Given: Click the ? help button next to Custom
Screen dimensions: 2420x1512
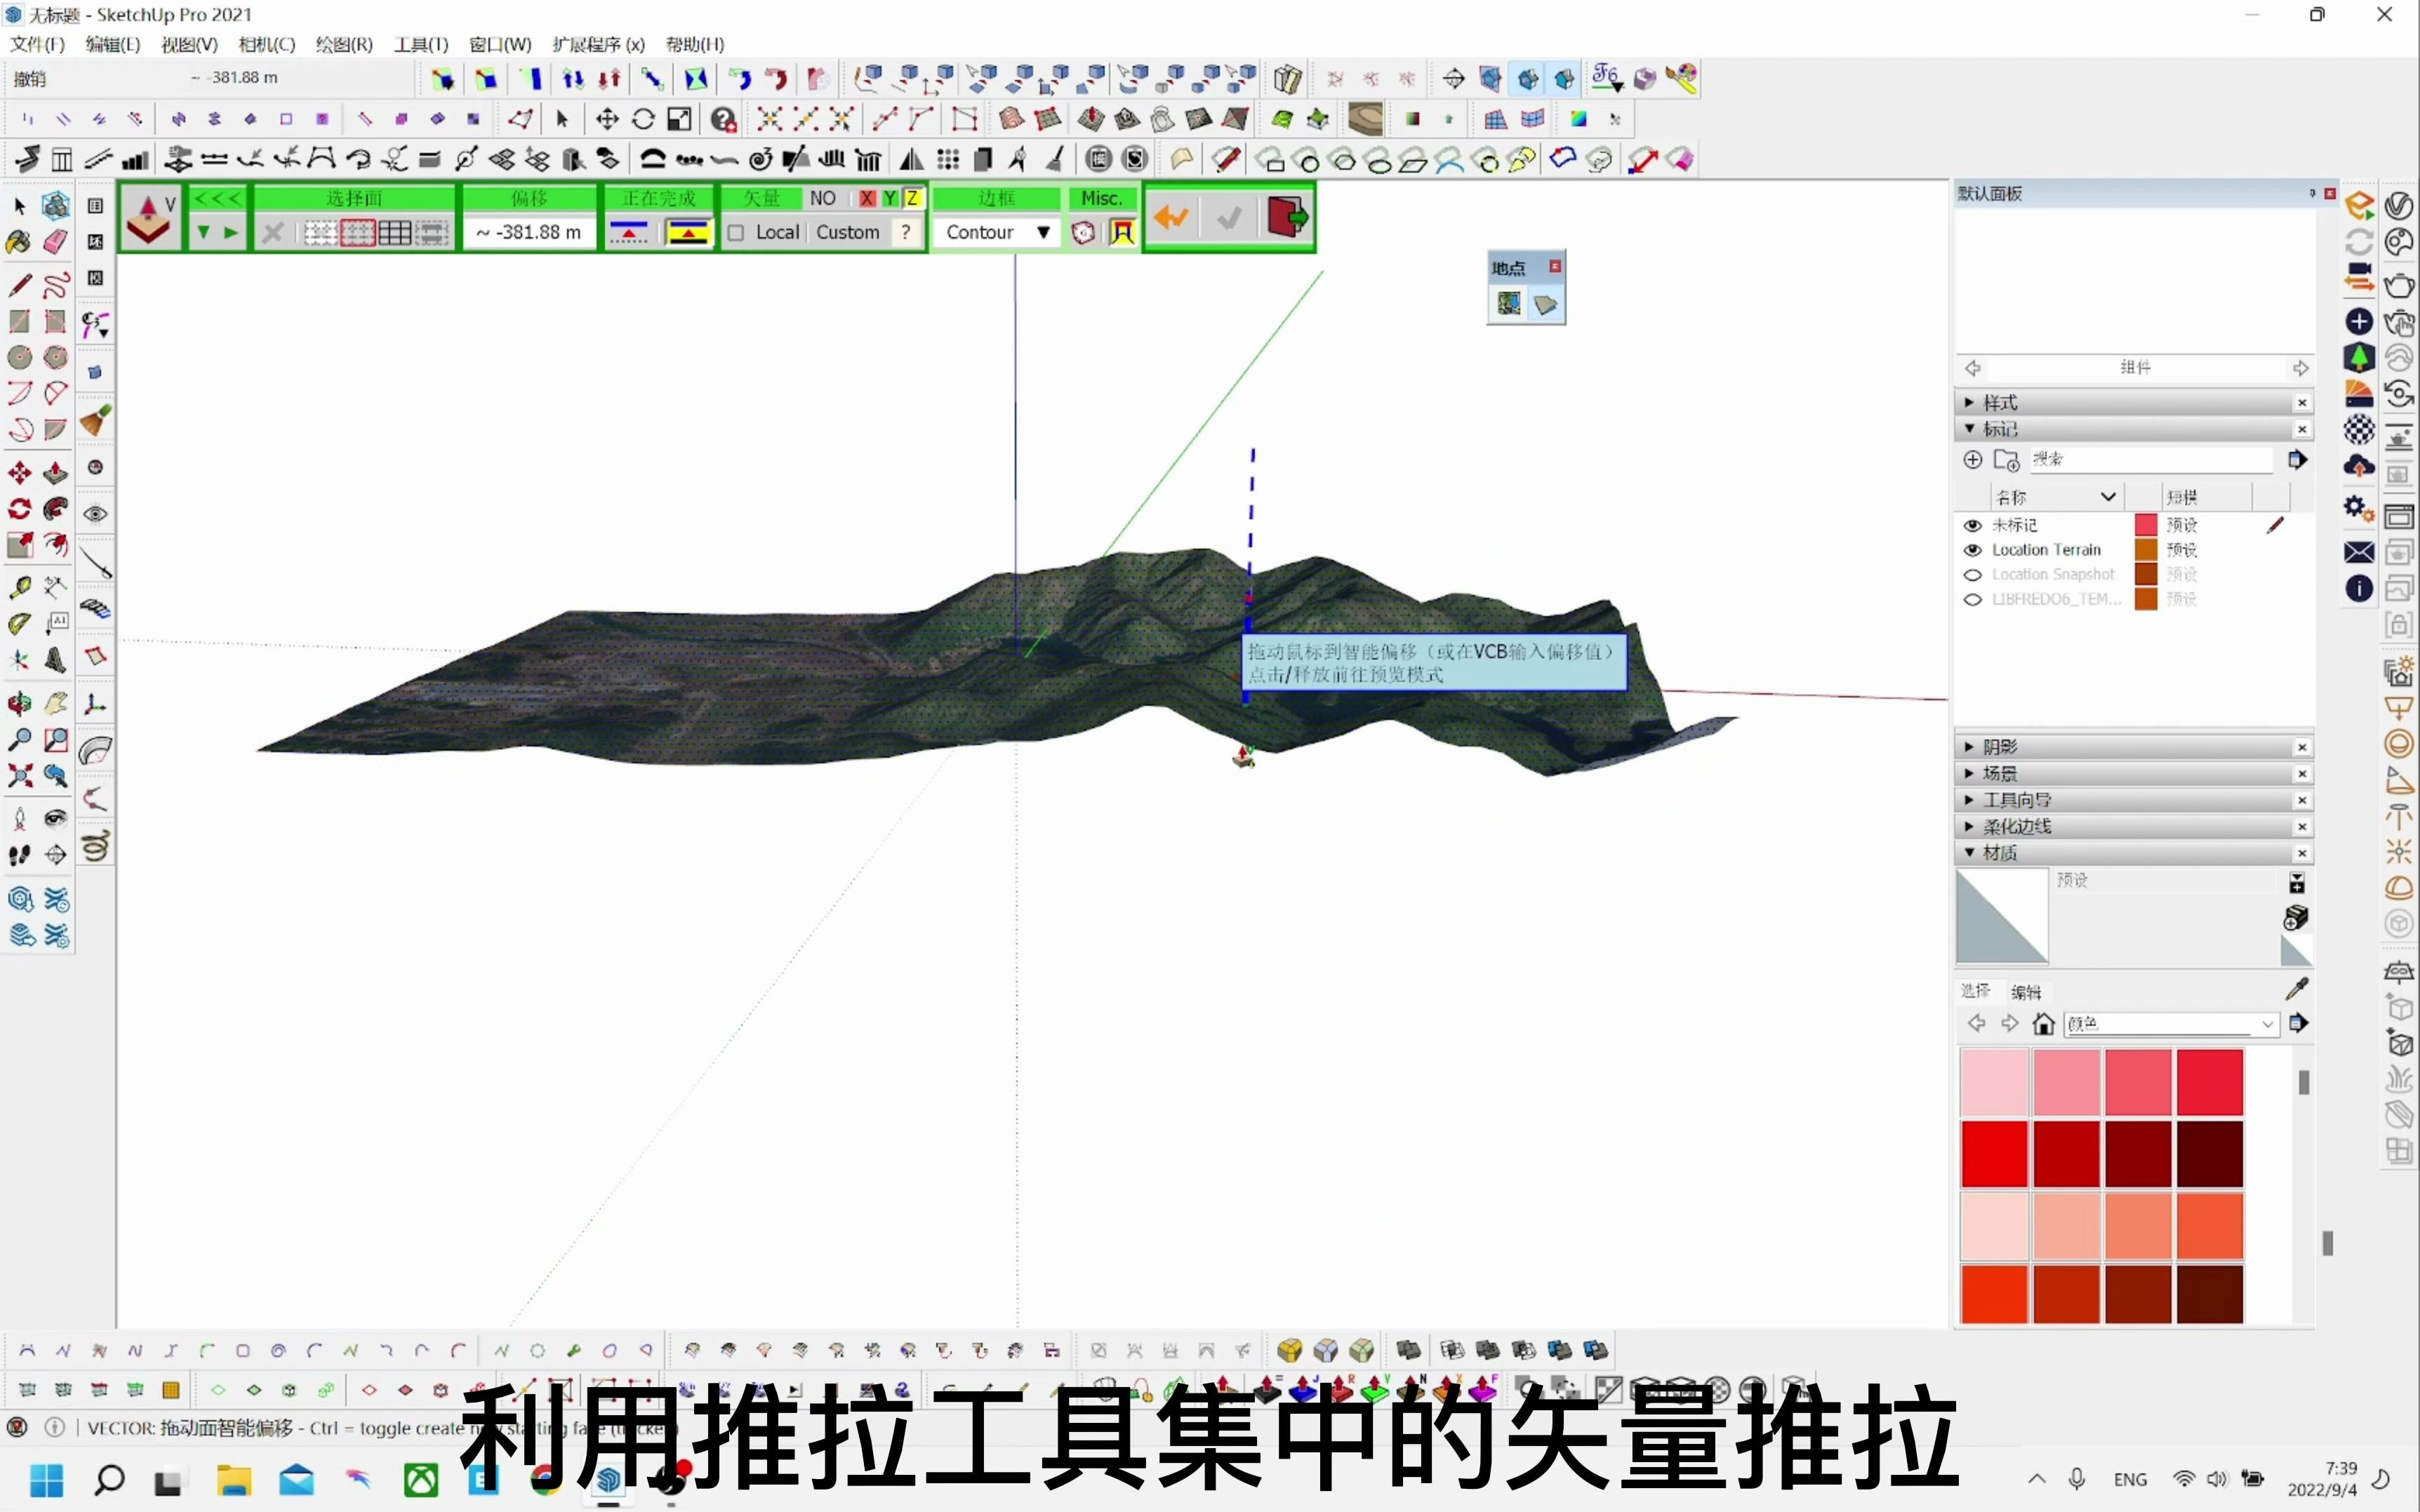Looking at the screenshot, I should tap(905, 232).
